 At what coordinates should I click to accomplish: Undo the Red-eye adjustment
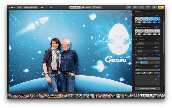152,47
